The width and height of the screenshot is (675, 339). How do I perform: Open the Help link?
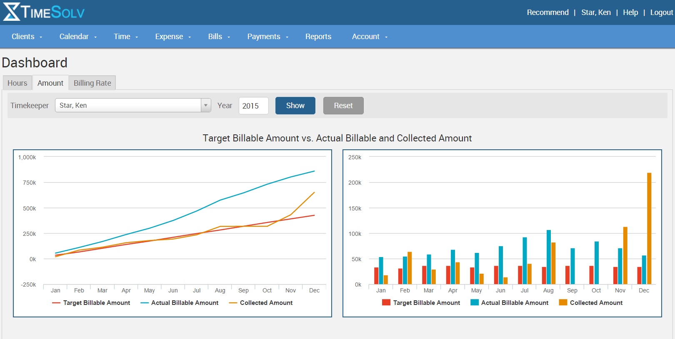coord(630,12)
